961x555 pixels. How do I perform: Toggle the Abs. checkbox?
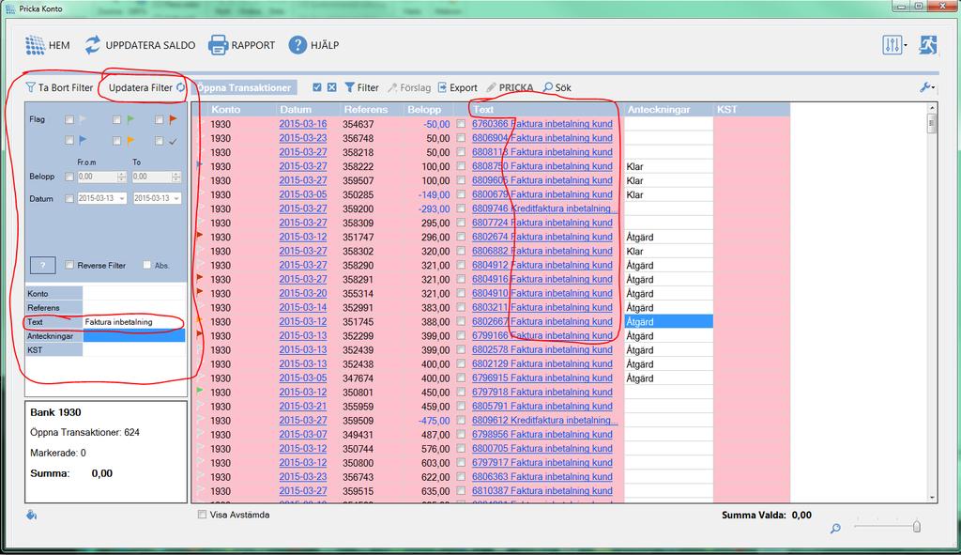point(146,265)
